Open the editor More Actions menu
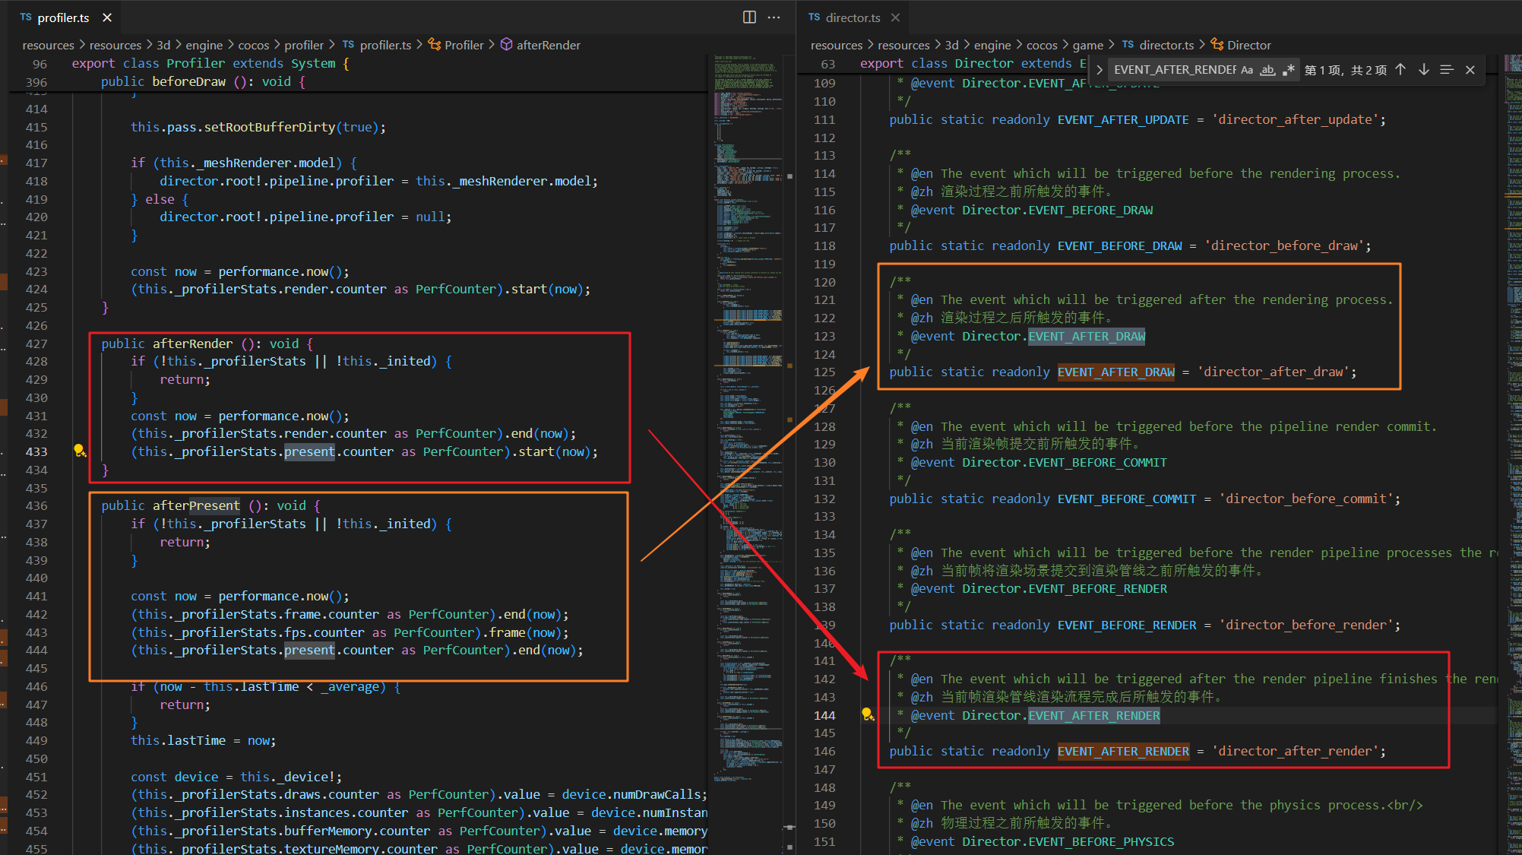Image resolution: width=1522 pixels, height=855 pixels. click(x=774, y=17)
